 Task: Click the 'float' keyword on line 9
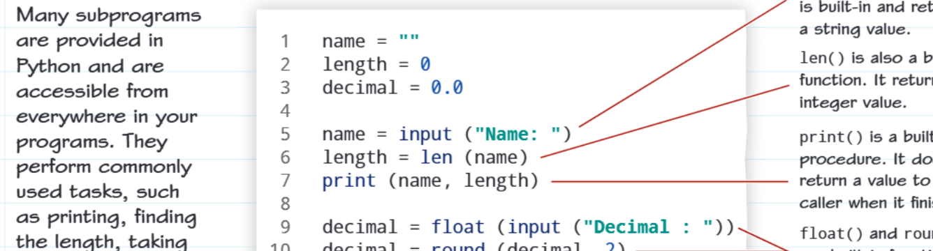tap(457, 227)
